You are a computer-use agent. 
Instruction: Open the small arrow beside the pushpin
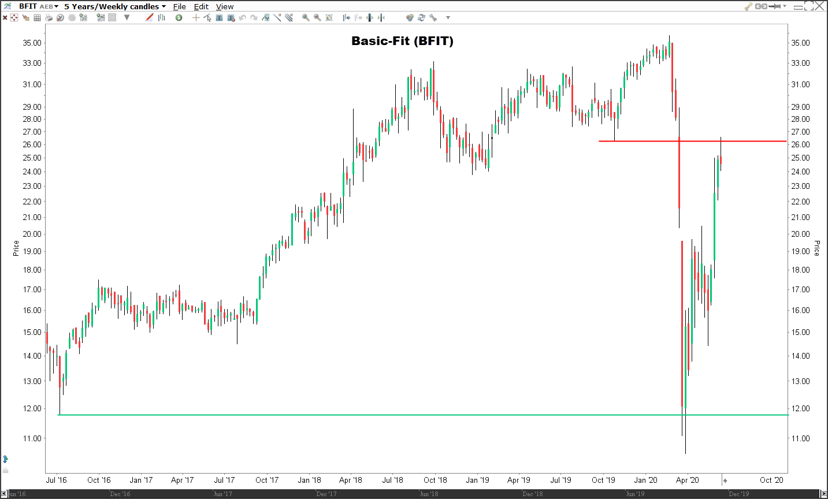point(785,6)
